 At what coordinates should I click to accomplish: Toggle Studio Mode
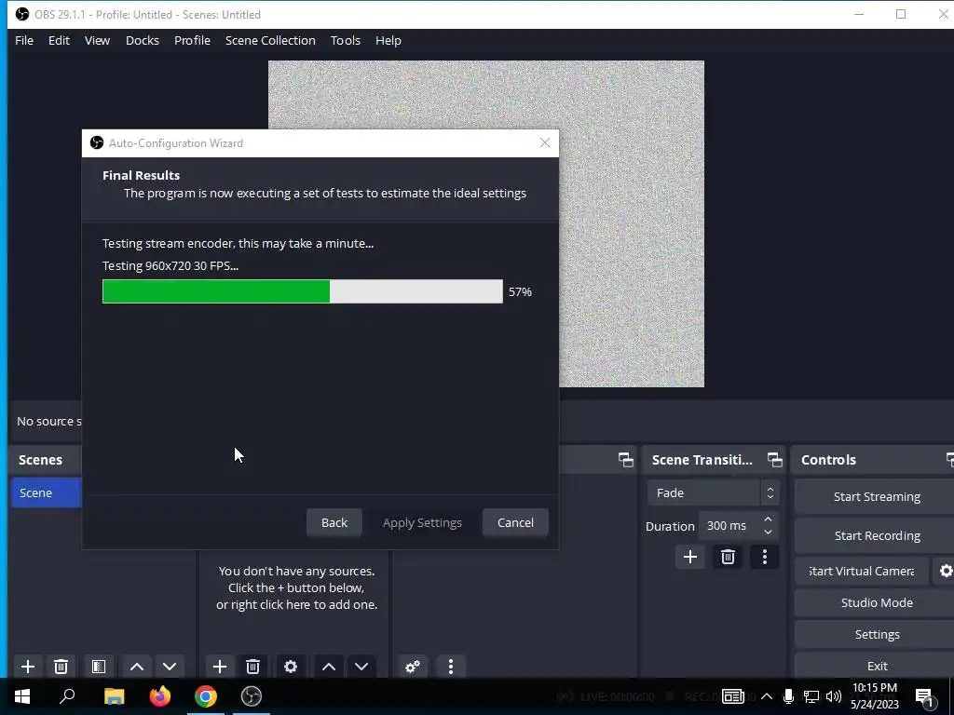pyautogui.click(x=876, y=602)
